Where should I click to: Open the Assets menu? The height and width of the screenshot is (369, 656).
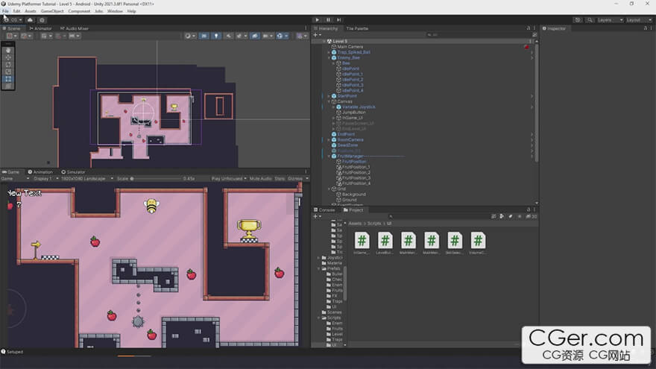[30, 11]
